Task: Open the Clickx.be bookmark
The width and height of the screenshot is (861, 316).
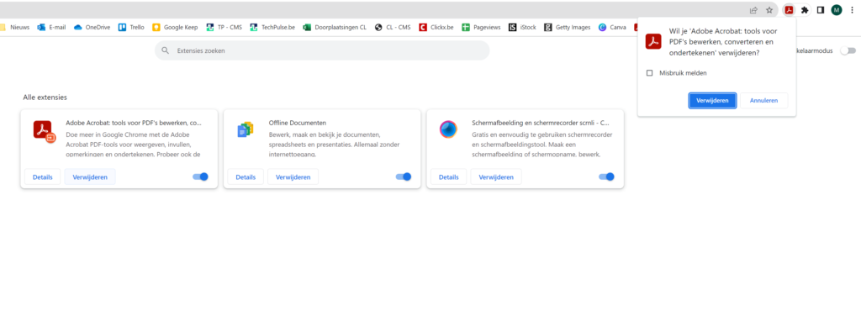Action: pyautogui.click(x=436, y=27)
